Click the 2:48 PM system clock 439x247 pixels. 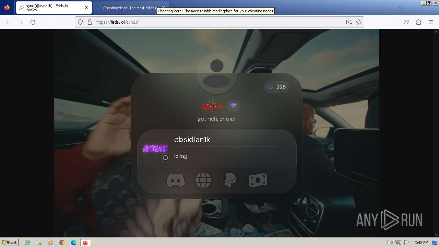pyautogui.click(x=421, y=243)
